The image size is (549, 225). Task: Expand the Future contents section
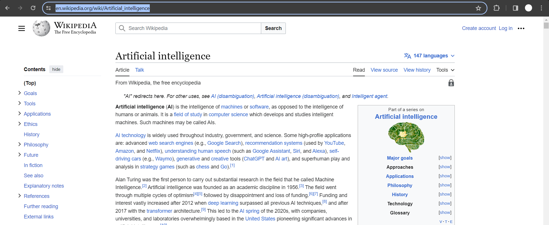19,154
